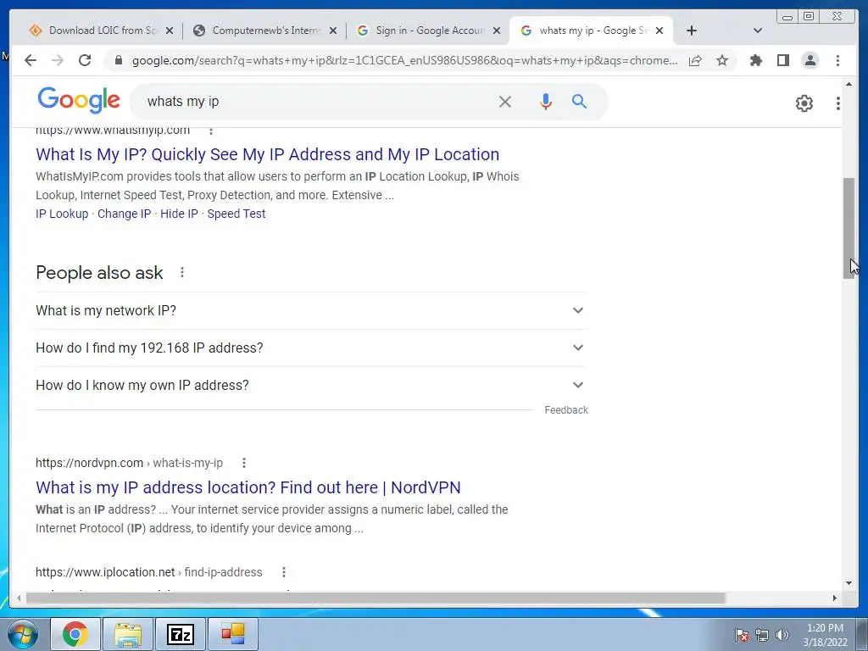Start voice search with microphone
Image resolution: width=868 pixels, height=651 pixels.
(546, 102)
